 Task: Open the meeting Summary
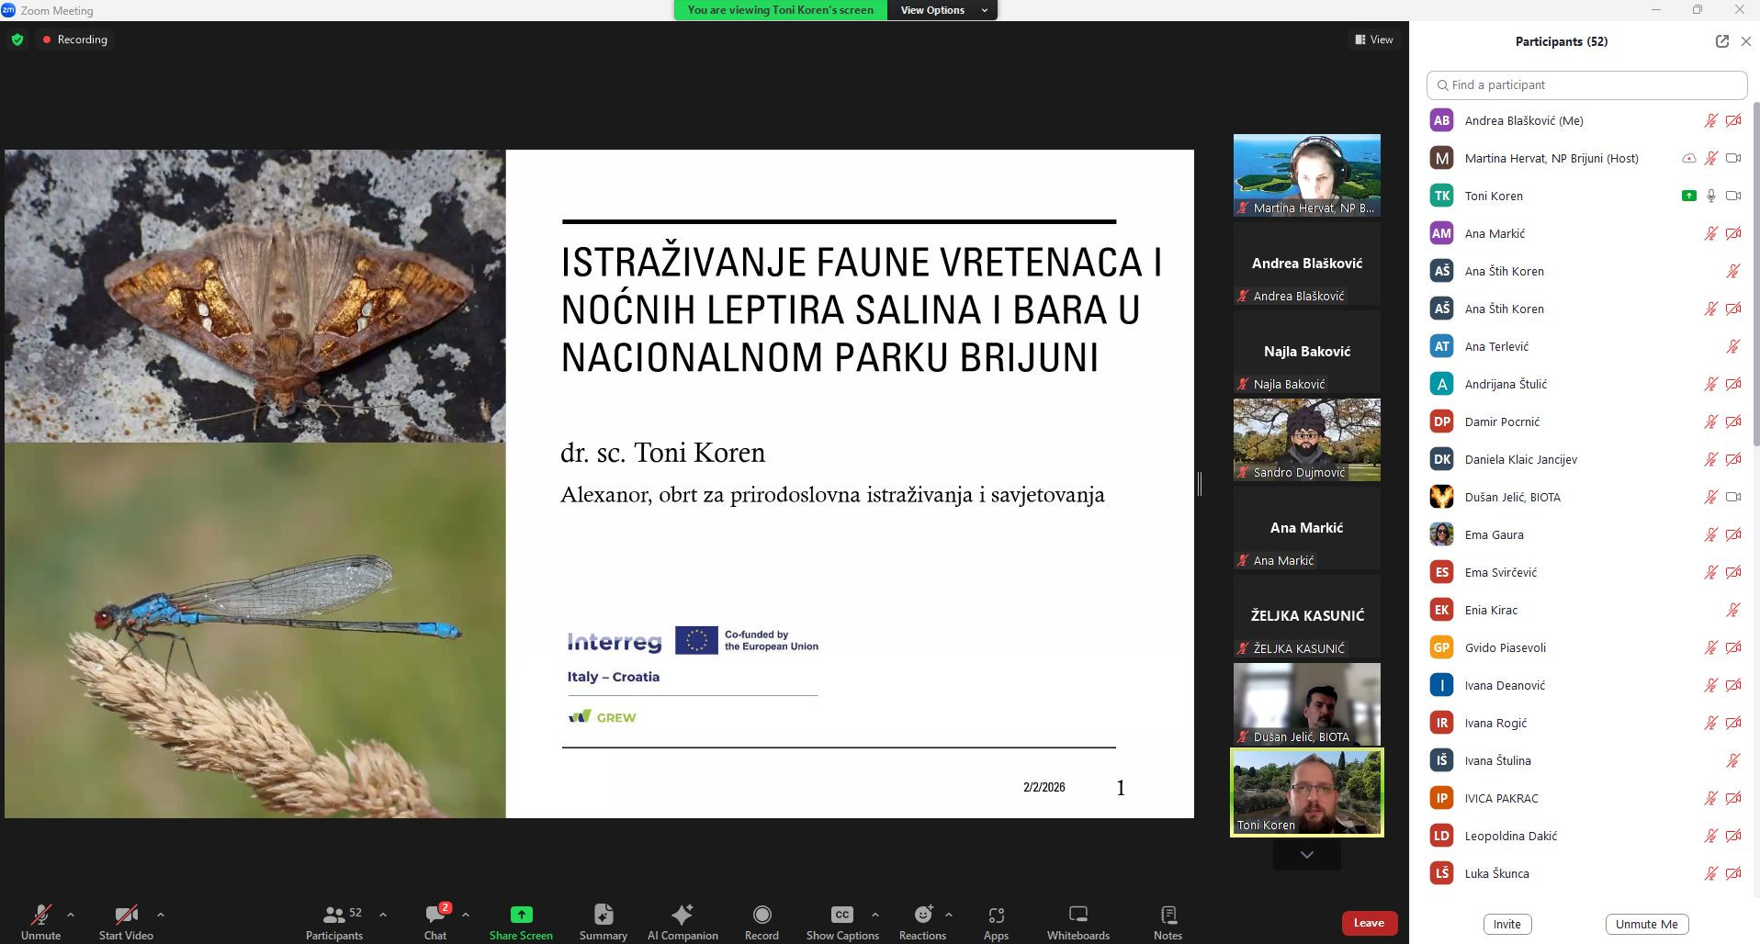603,921
